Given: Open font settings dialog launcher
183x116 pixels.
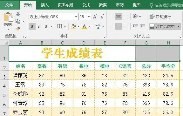Looking at the screenshot, I should [104, 37].
